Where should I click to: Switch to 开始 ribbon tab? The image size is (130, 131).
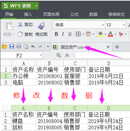(x=9, y=14)
